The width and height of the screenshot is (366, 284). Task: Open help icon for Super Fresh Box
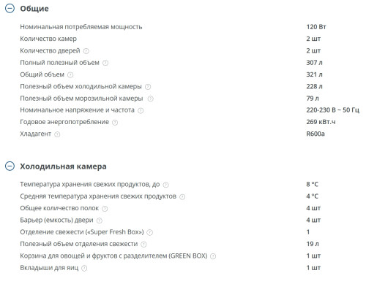click(150, 232)
